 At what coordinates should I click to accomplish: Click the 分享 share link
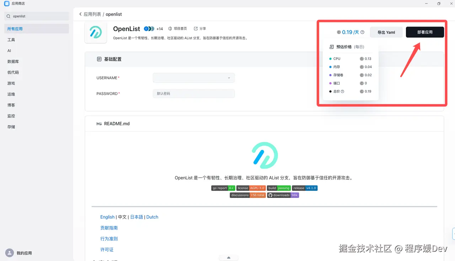click(x=200, y=28)
